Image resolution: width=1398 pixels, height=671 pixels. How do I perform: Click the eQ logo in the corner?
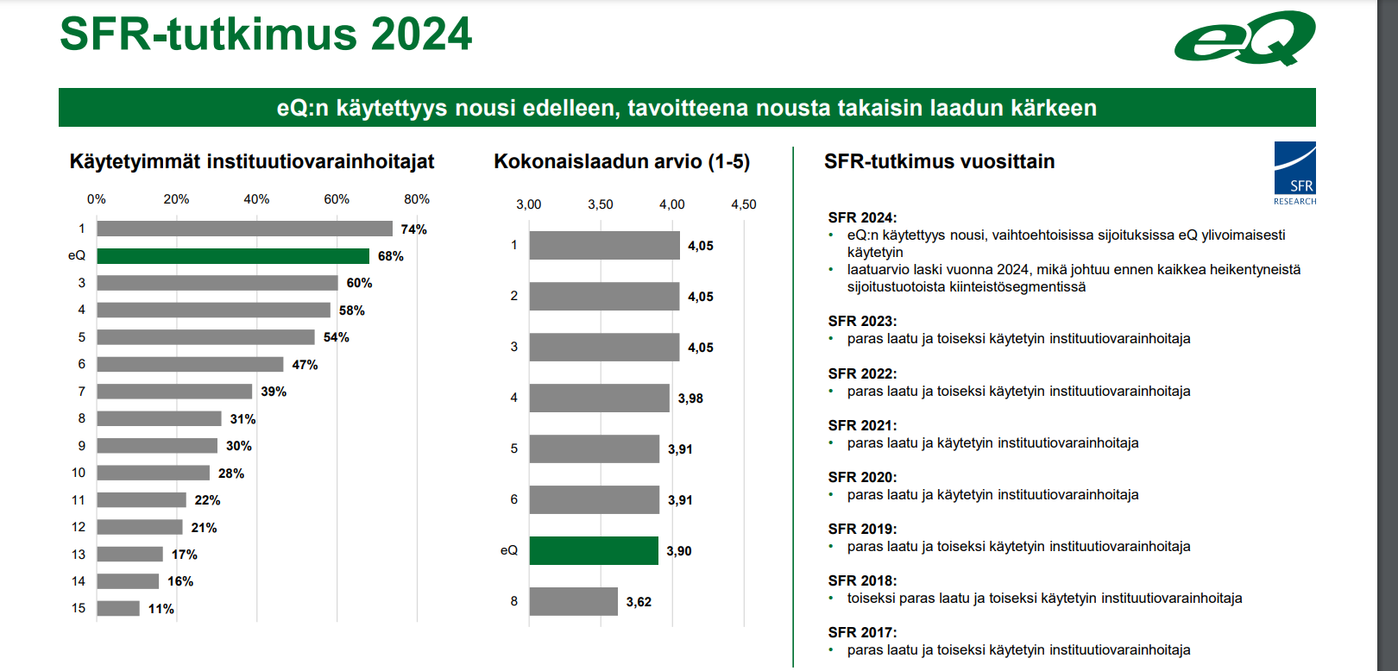click(x=1244, y=38)
